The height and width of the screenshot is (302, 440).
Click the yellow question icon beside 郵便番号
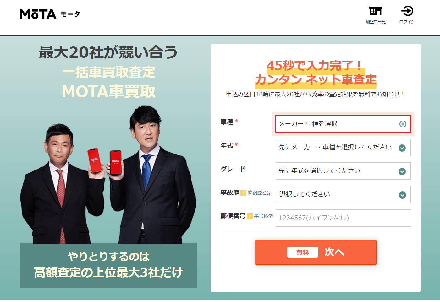(250, 216)
